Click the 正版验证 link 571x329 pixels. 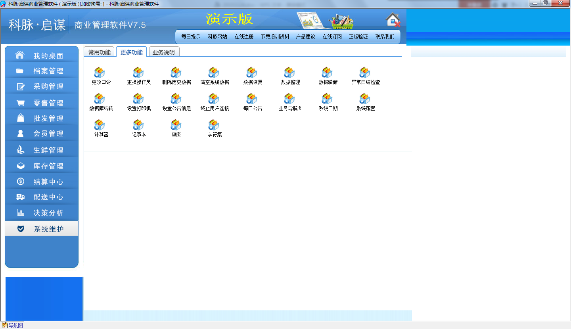pos(358,36)
